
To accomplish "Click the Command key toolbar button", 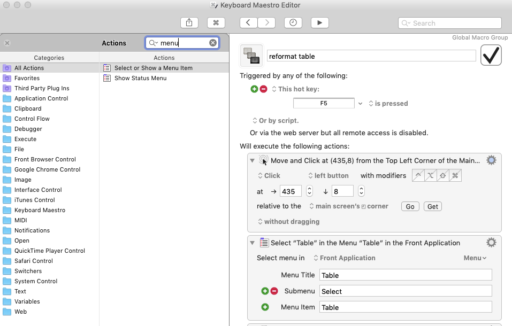I will coord(216,23).
